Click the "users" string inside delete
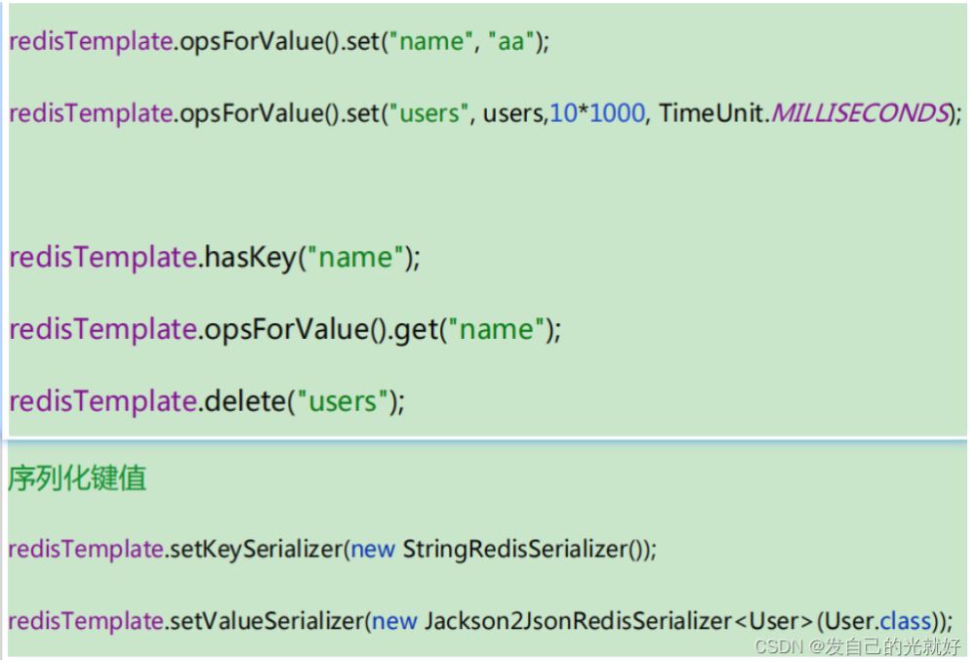 tap(342, 401)
